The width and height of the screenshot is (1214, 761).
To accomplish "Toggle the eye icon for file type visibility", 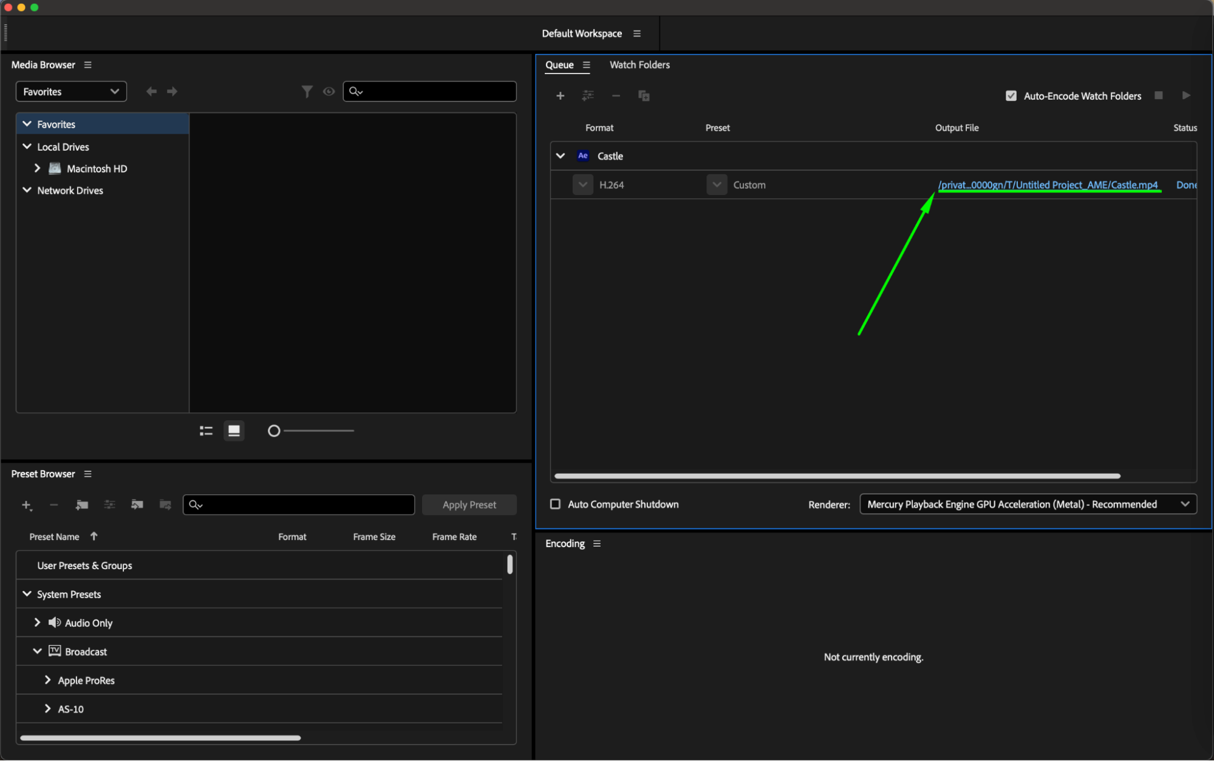I will [329, 92].
